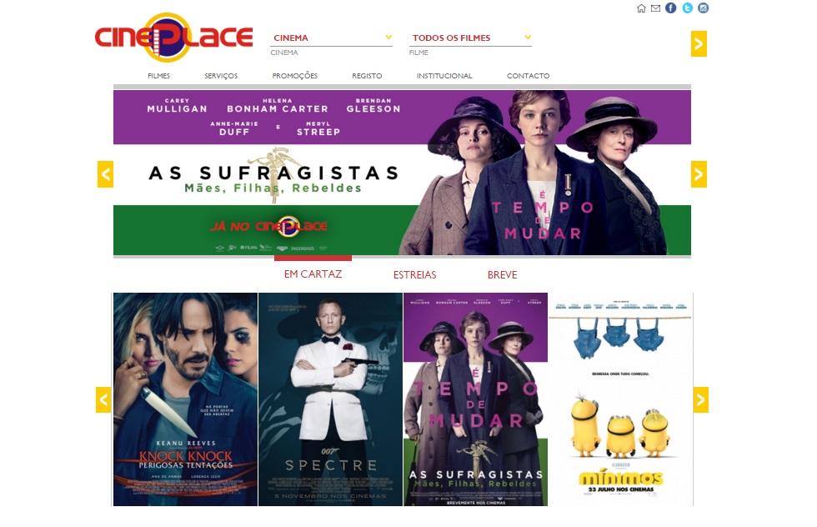Click the Cineplace logo

[x=173, y=37]
